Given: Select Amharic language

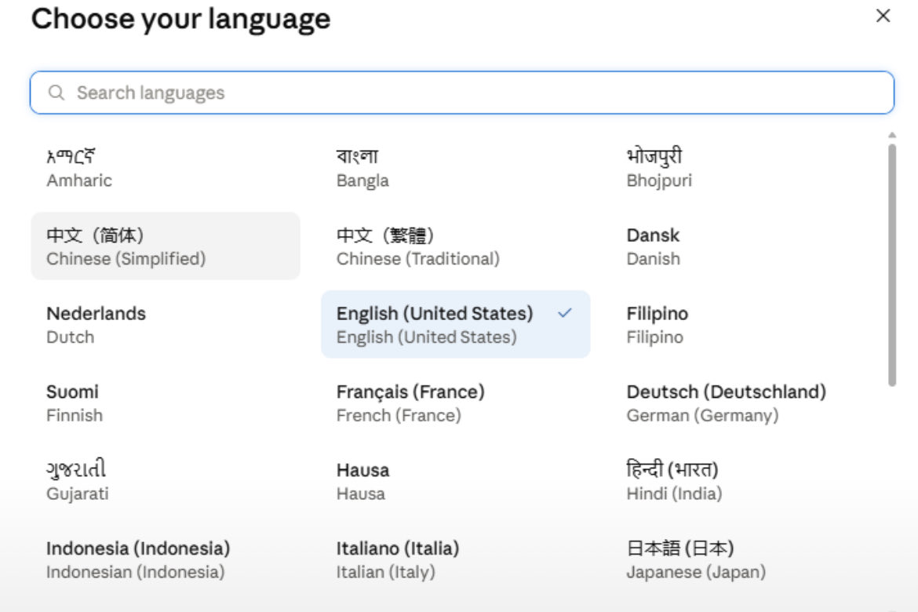Looking at the screenshot, I should coord(165,167).
